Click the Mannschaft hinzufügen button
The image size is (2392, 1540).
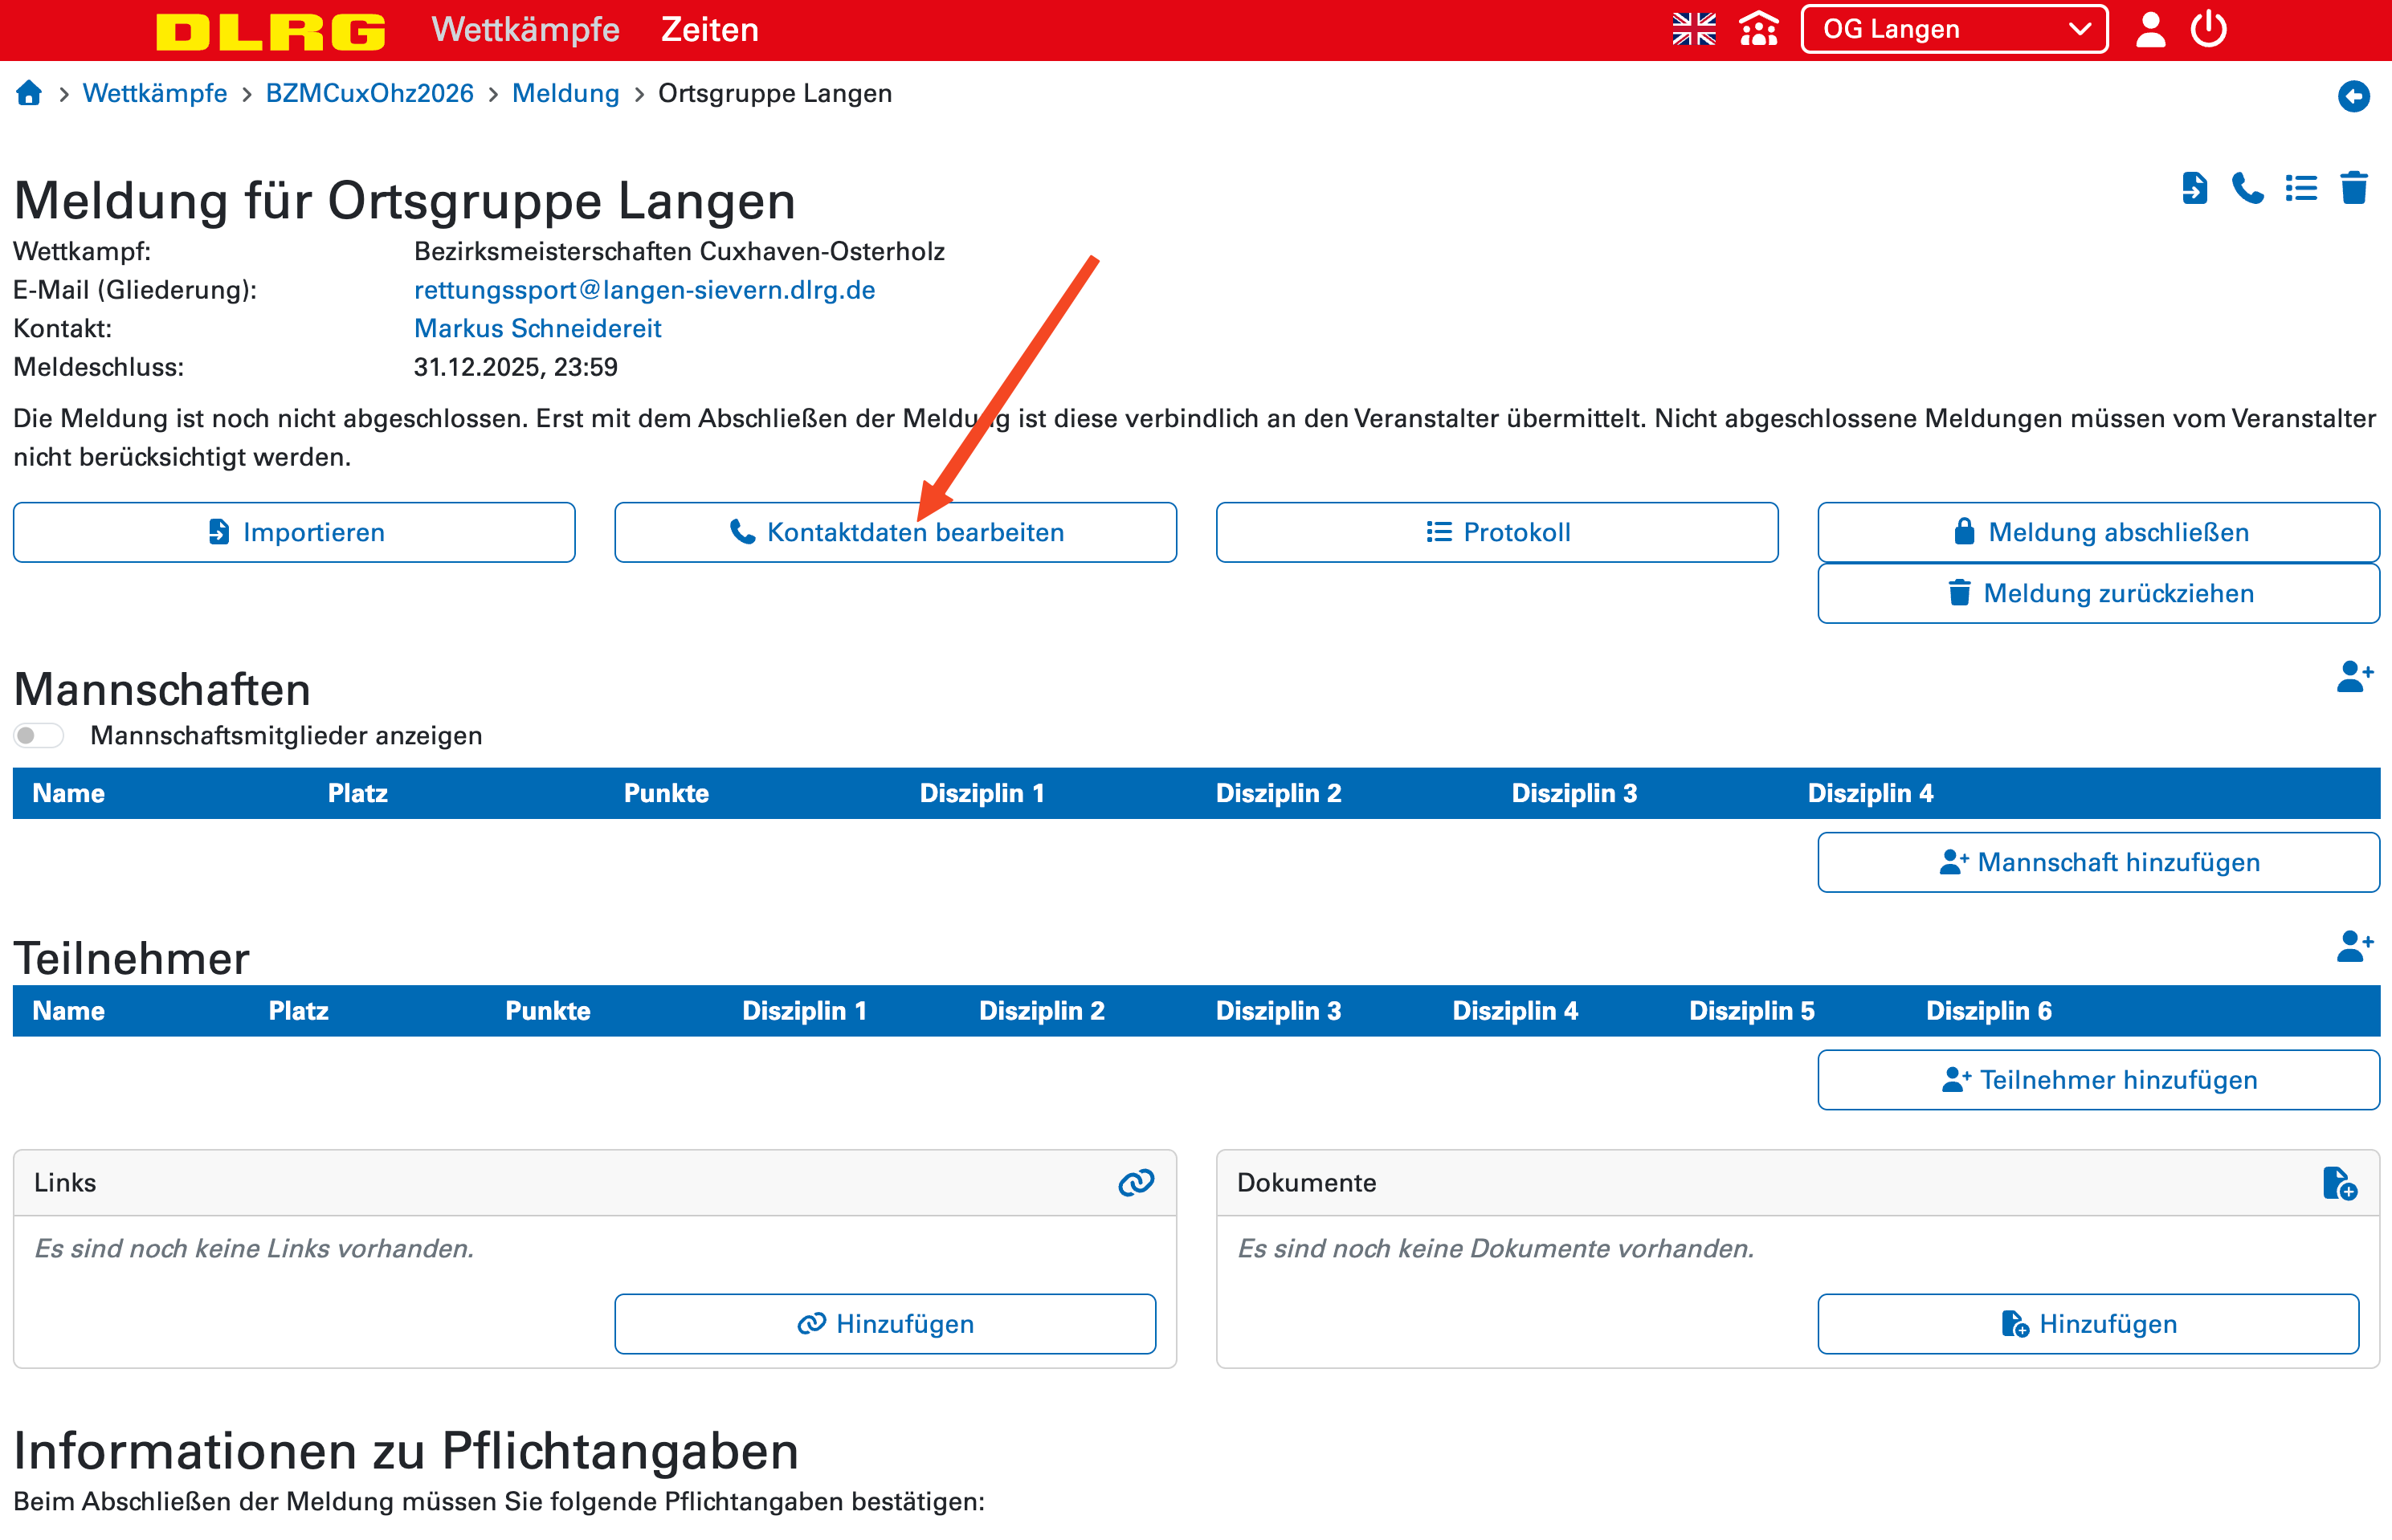(x=2098, y=862)
